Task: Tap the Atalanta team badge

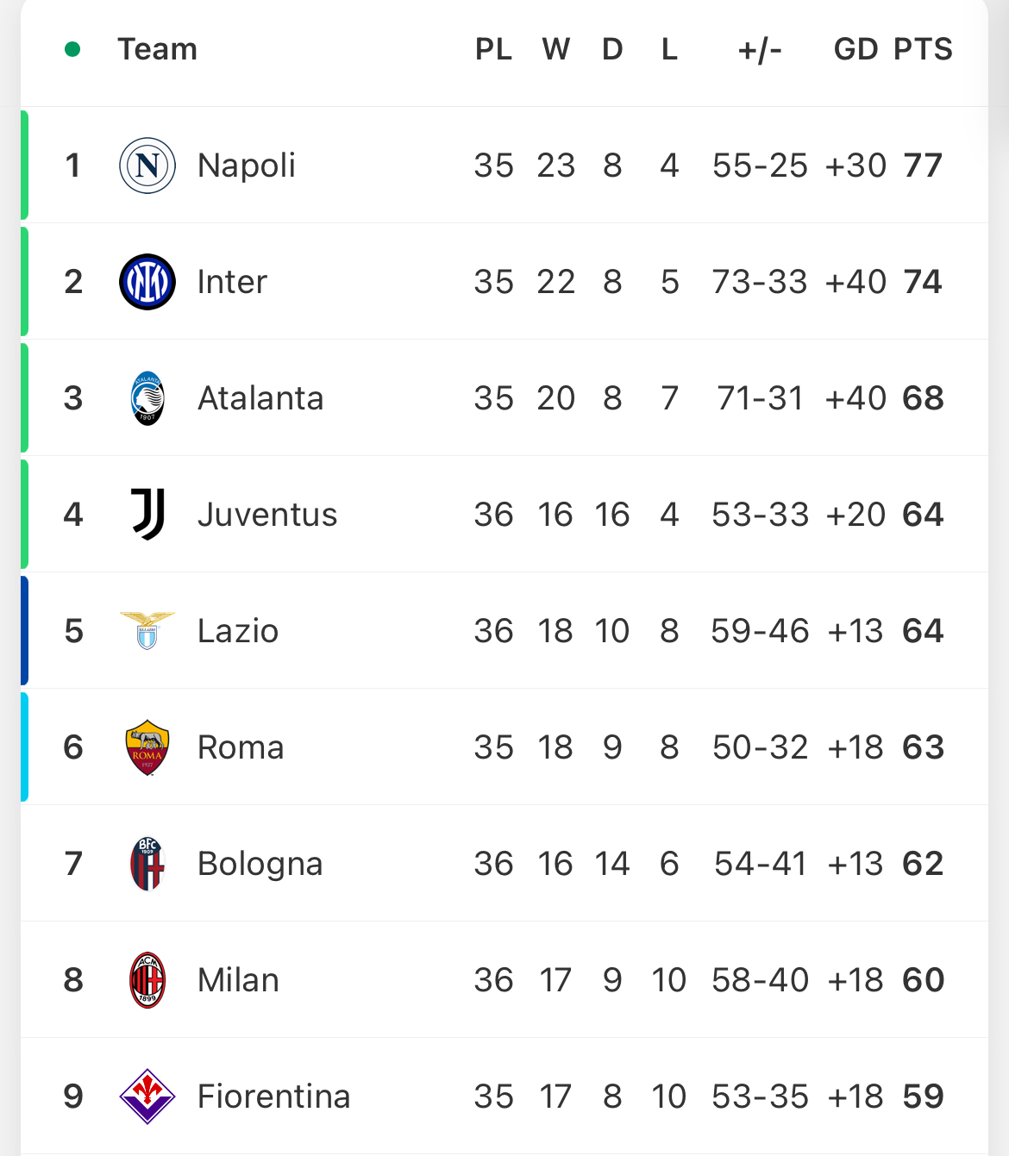Action: (147, 398)
